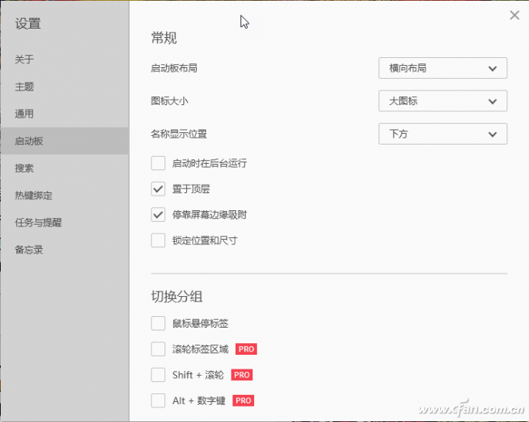Image resolution: width=529 pixels, height=422 pixels.
Task: Tick the Shift + 滚轮 checkbox
Action: point(158,375)
